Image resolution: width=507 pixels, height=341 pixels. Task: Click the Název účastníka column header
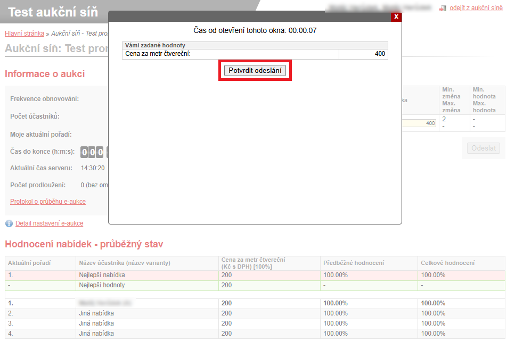(124, 263)
